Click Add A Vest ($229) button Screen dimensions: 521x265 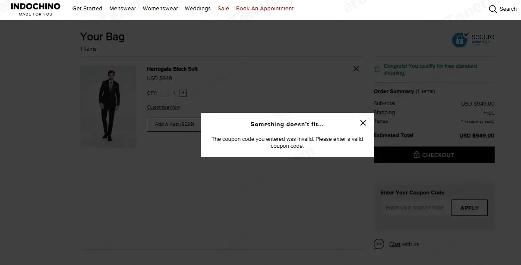(x=174, y=125)
